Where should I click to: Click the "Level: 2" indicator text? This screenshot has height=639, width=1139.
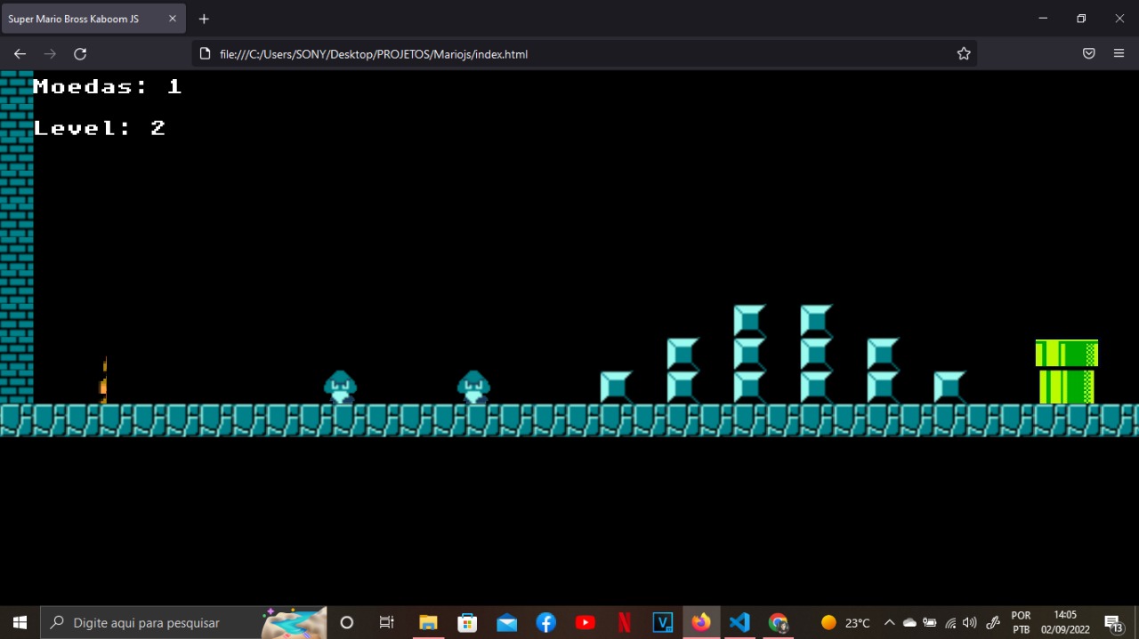100,128
